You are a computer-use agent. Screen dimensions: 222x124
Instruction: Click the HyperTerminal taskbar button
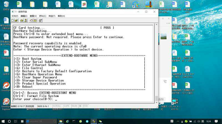pyautogui.click(x=94, y=121)
